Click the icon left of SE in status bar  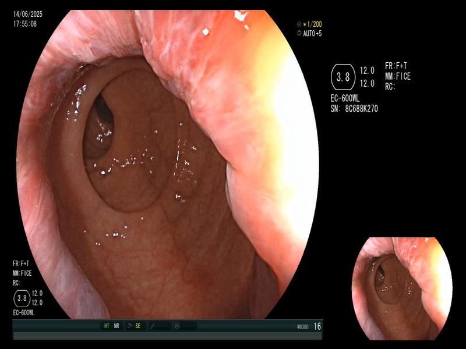click(x=129, y=326)
